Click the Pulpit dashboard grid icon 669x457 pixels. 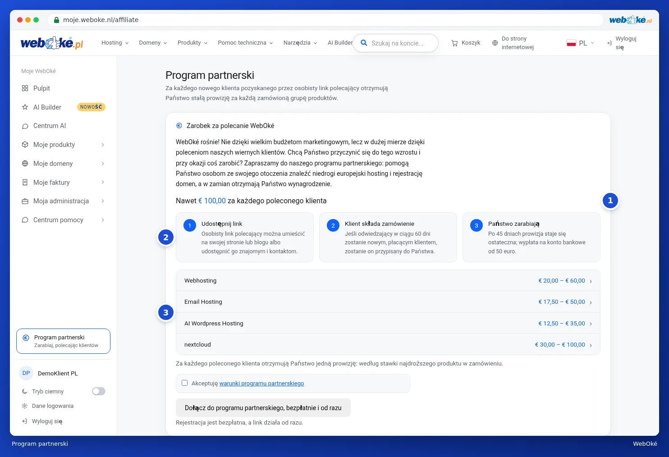coord(25,88)
